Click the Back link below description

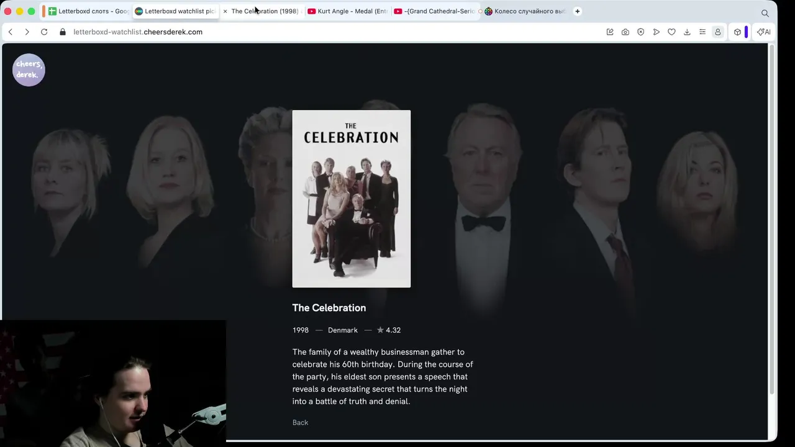click(300, 423)
